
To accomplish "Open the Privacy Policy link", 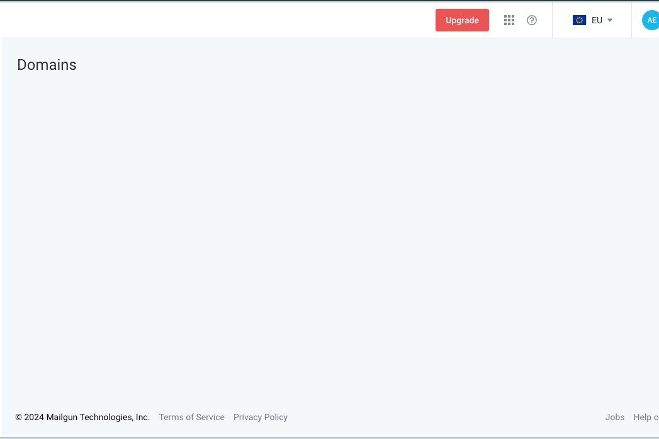I will click(x=260, y=417).
